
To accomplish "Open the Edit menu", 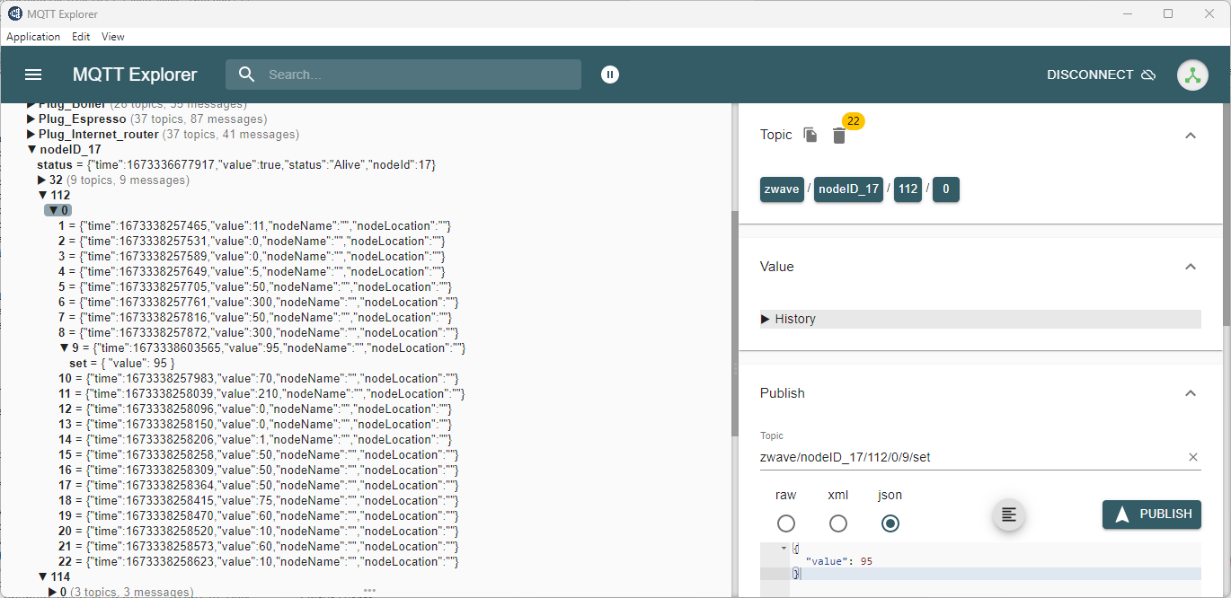I will 81,37.
